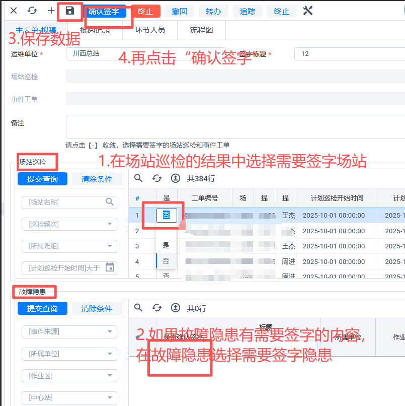Click the save (floppy disk) icon
This screenshot has width=405, height=406.
click(70, 11)
